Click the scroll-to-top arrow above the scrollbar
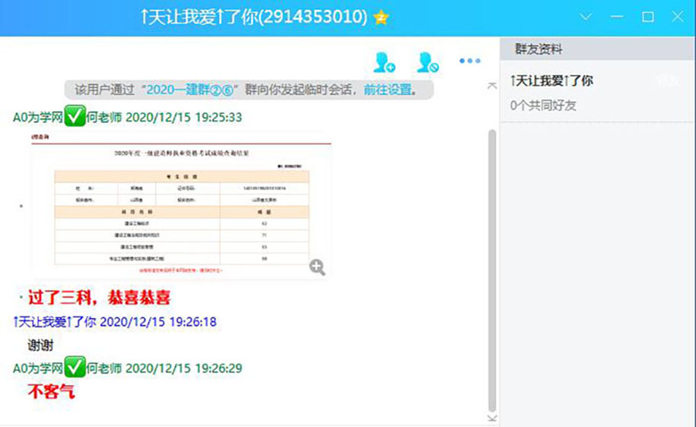Viewport: 696px width, 427px height. [491, 87]
